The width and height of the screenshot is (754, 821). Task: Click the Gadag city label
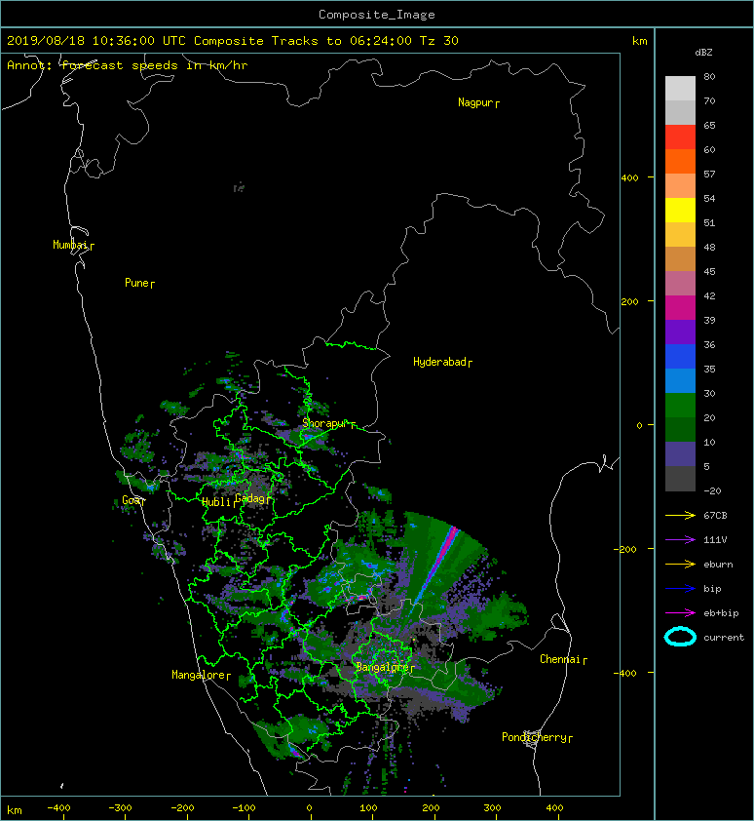tap(249, 498)
